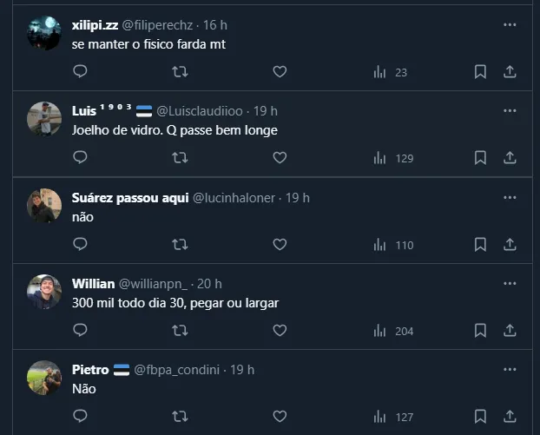Reply to Pietro's 'Não' tweet
This screenshot has width=540, height=435.
80,417
